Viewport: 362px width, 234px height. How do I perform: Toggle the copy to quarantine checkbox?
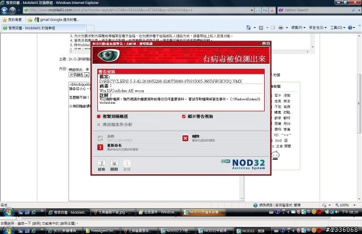click(98, 116)
